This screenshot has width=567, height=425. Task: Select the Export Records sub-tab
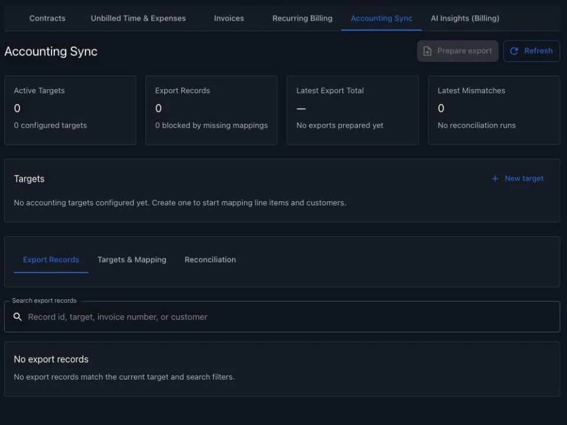(x=51, y=260)
